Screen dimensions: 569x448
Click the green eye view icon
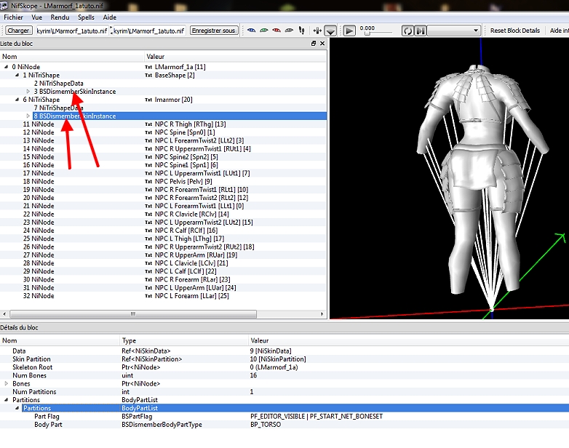[x=264, y=31]
